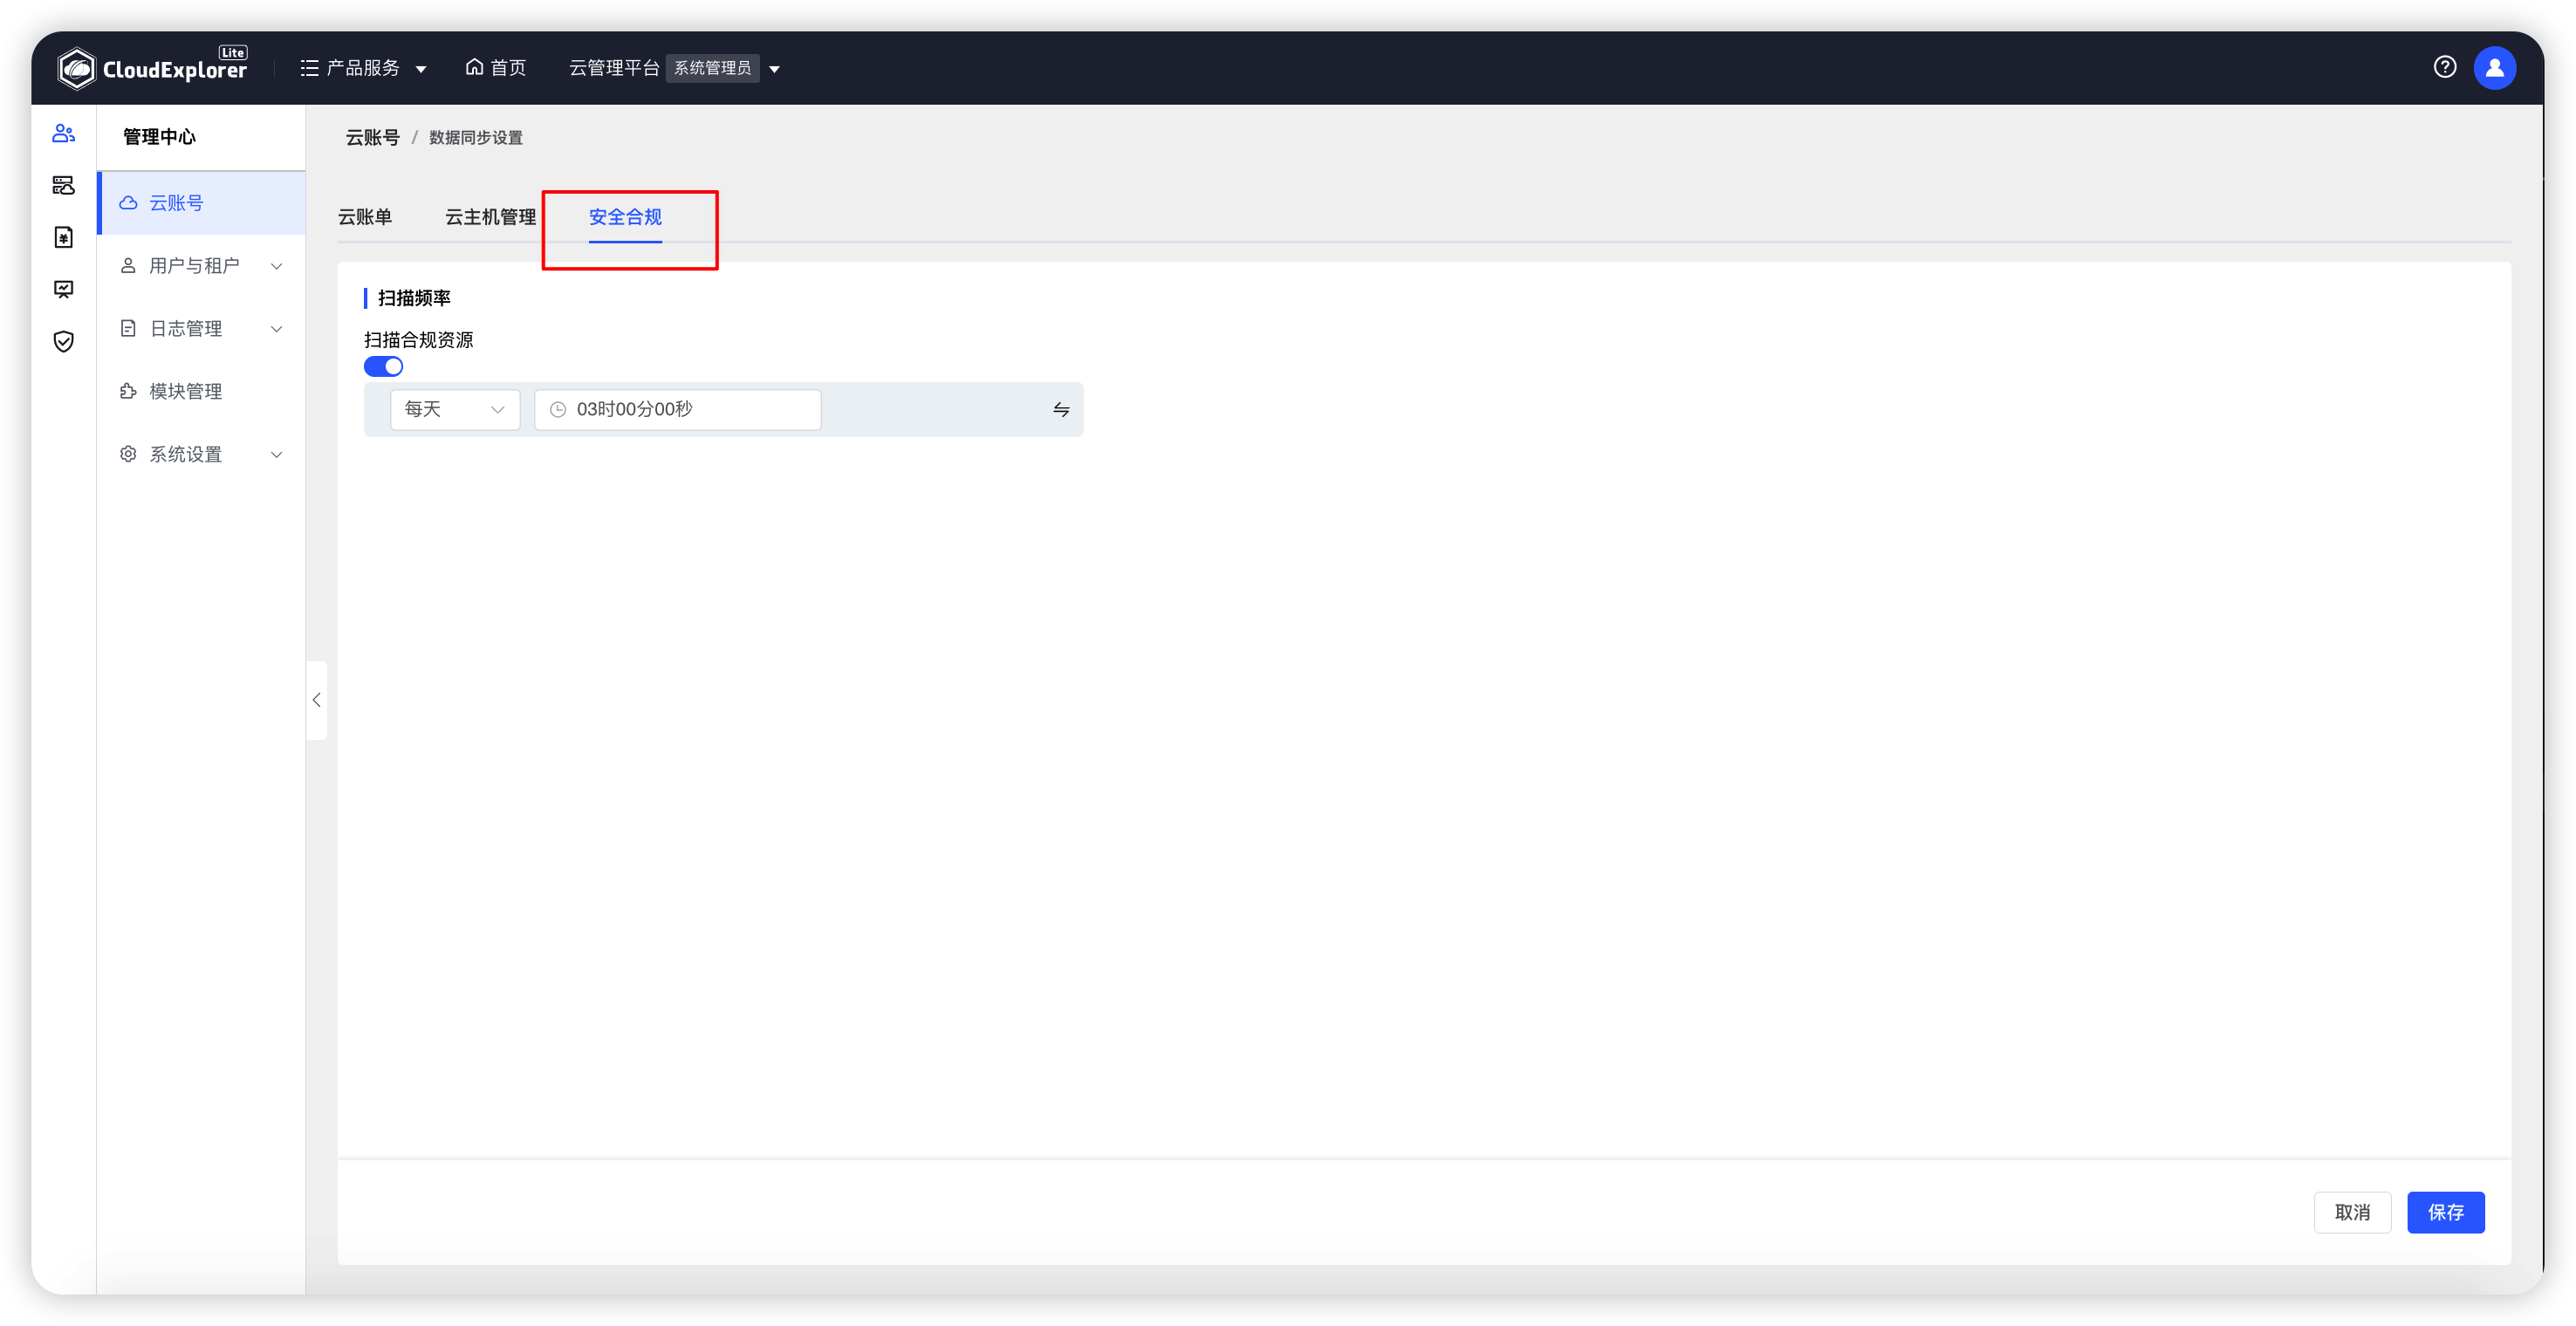Open the 系统管理员 role dropdown
Image resolution: width=2576 pixels, height=1326 pixels.
click(x=725, y=68)
